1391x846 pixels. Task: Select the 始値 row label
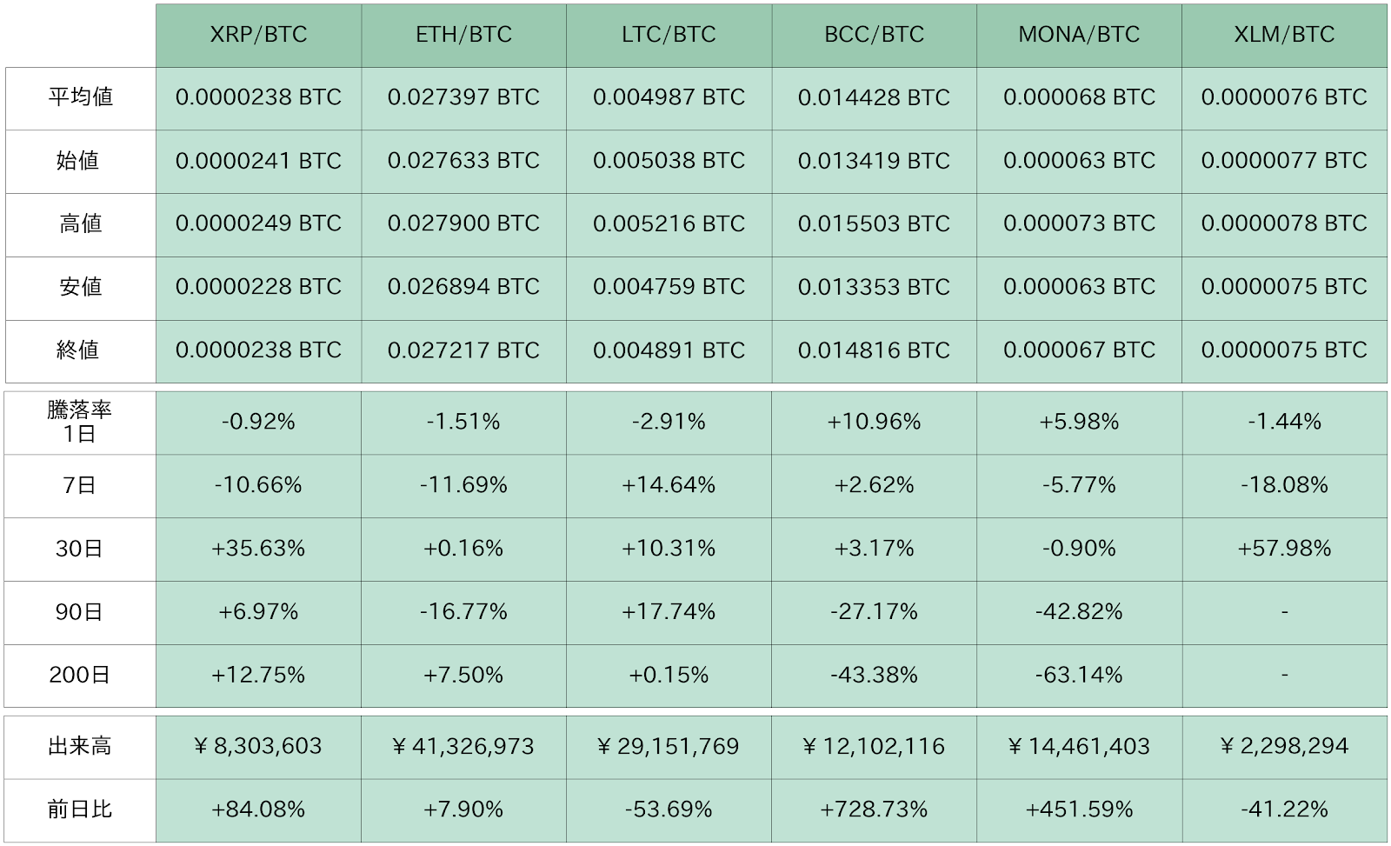tap(80, 161)
